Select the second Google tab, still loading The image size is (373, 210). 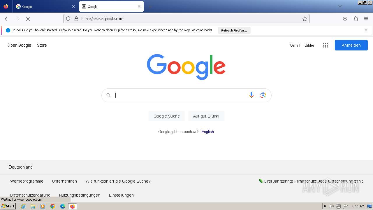111,6
